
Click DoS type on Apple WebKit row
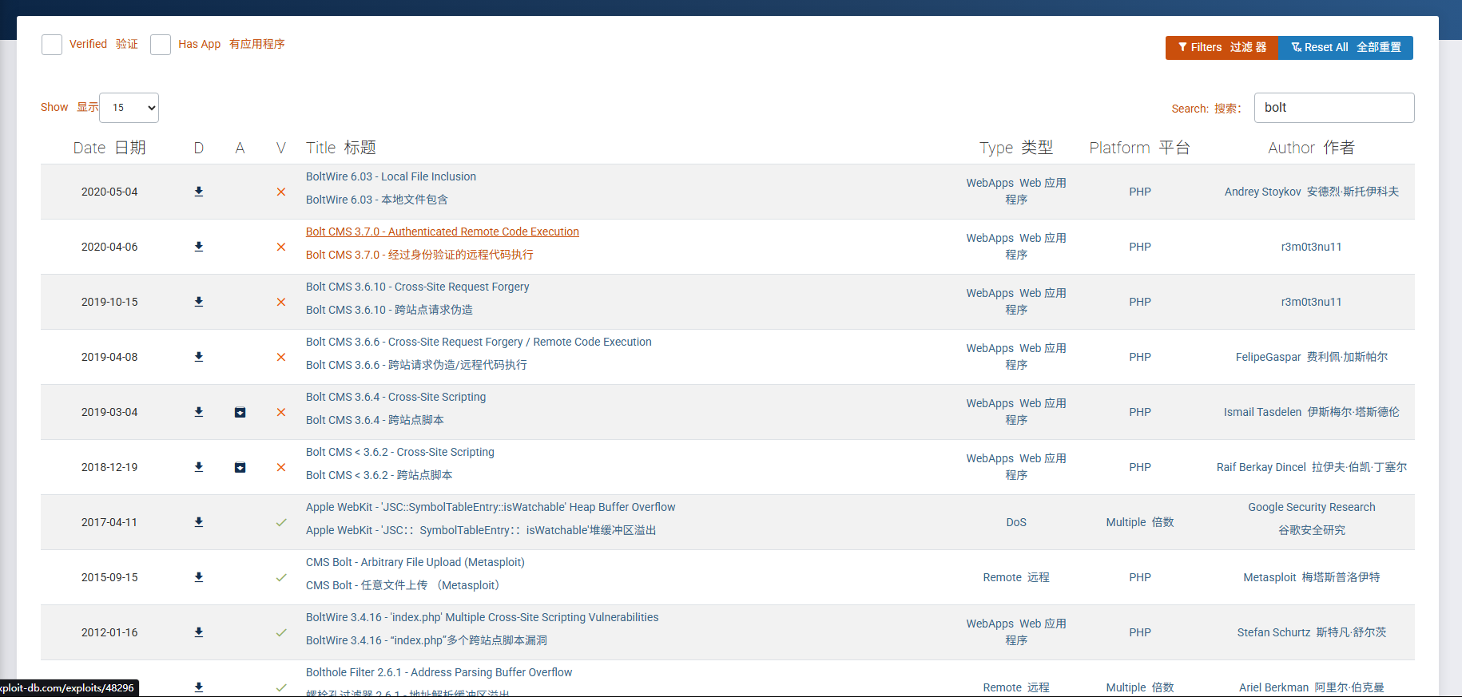1016,522
